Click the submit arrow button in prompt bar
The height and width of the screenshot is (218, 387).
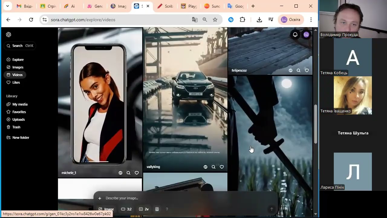coord(272,209)
